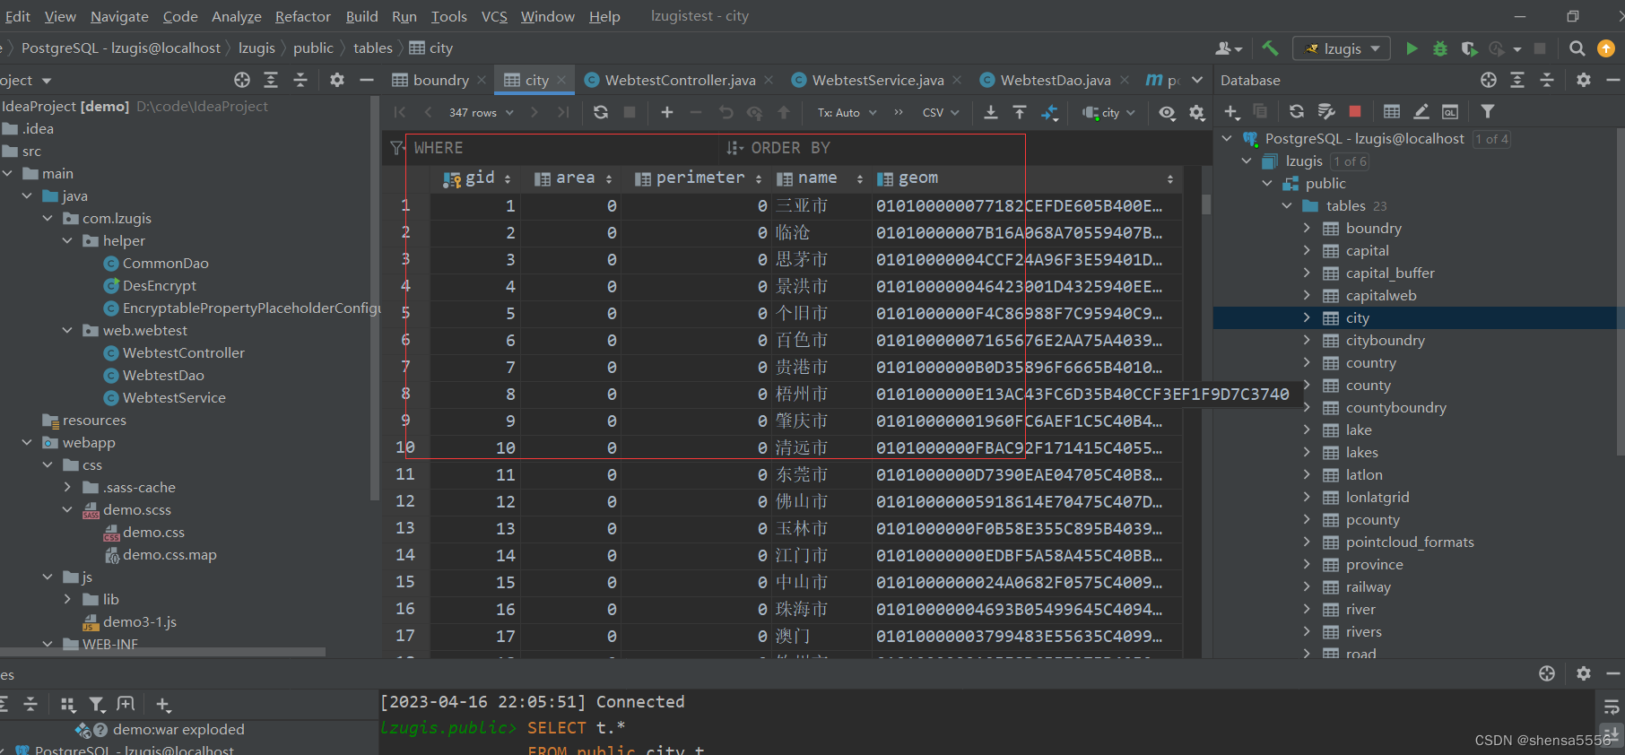Add new data source in Database panel
This screenshot has height=755, width=1625.
(1231, 112)
